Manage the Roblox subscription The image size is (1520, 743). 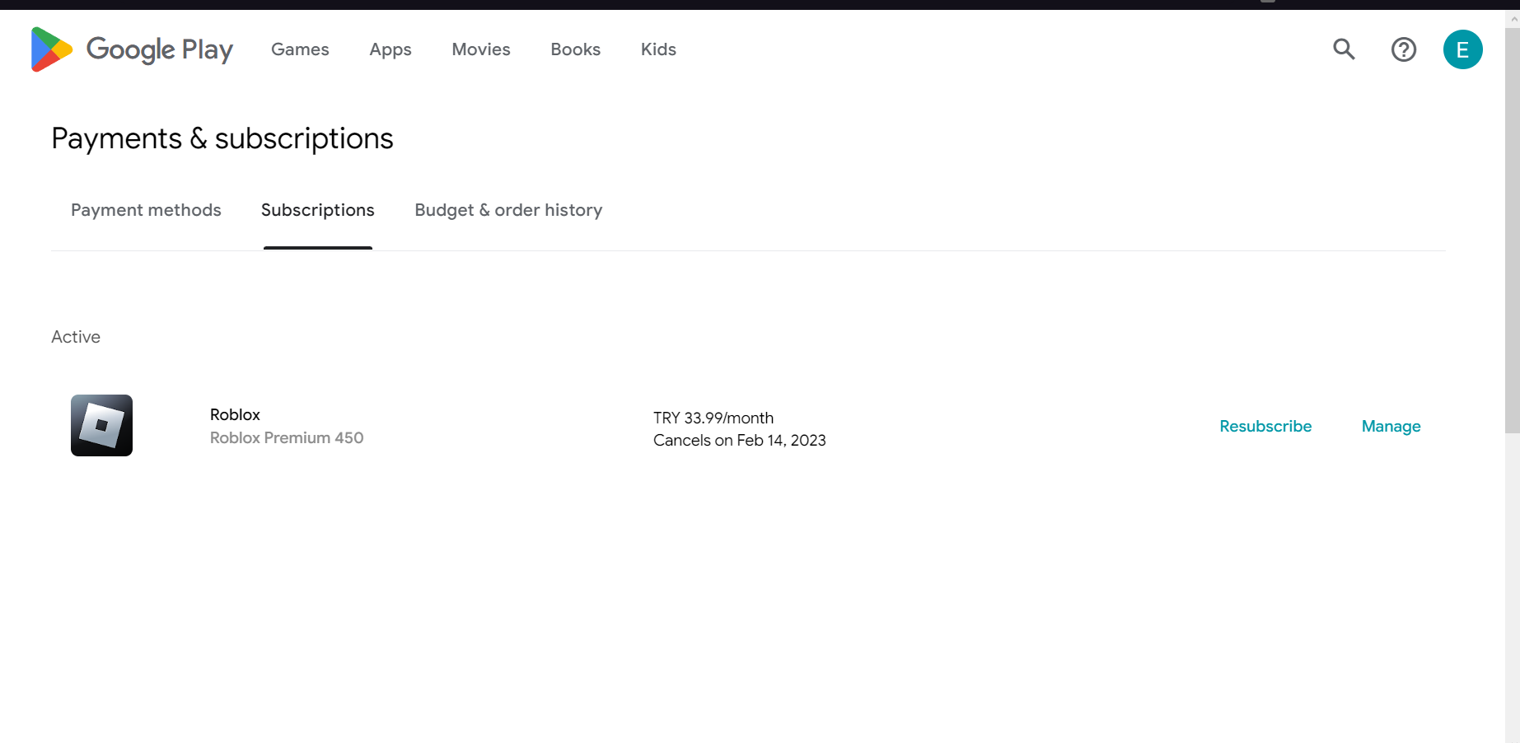(1391, 426)
